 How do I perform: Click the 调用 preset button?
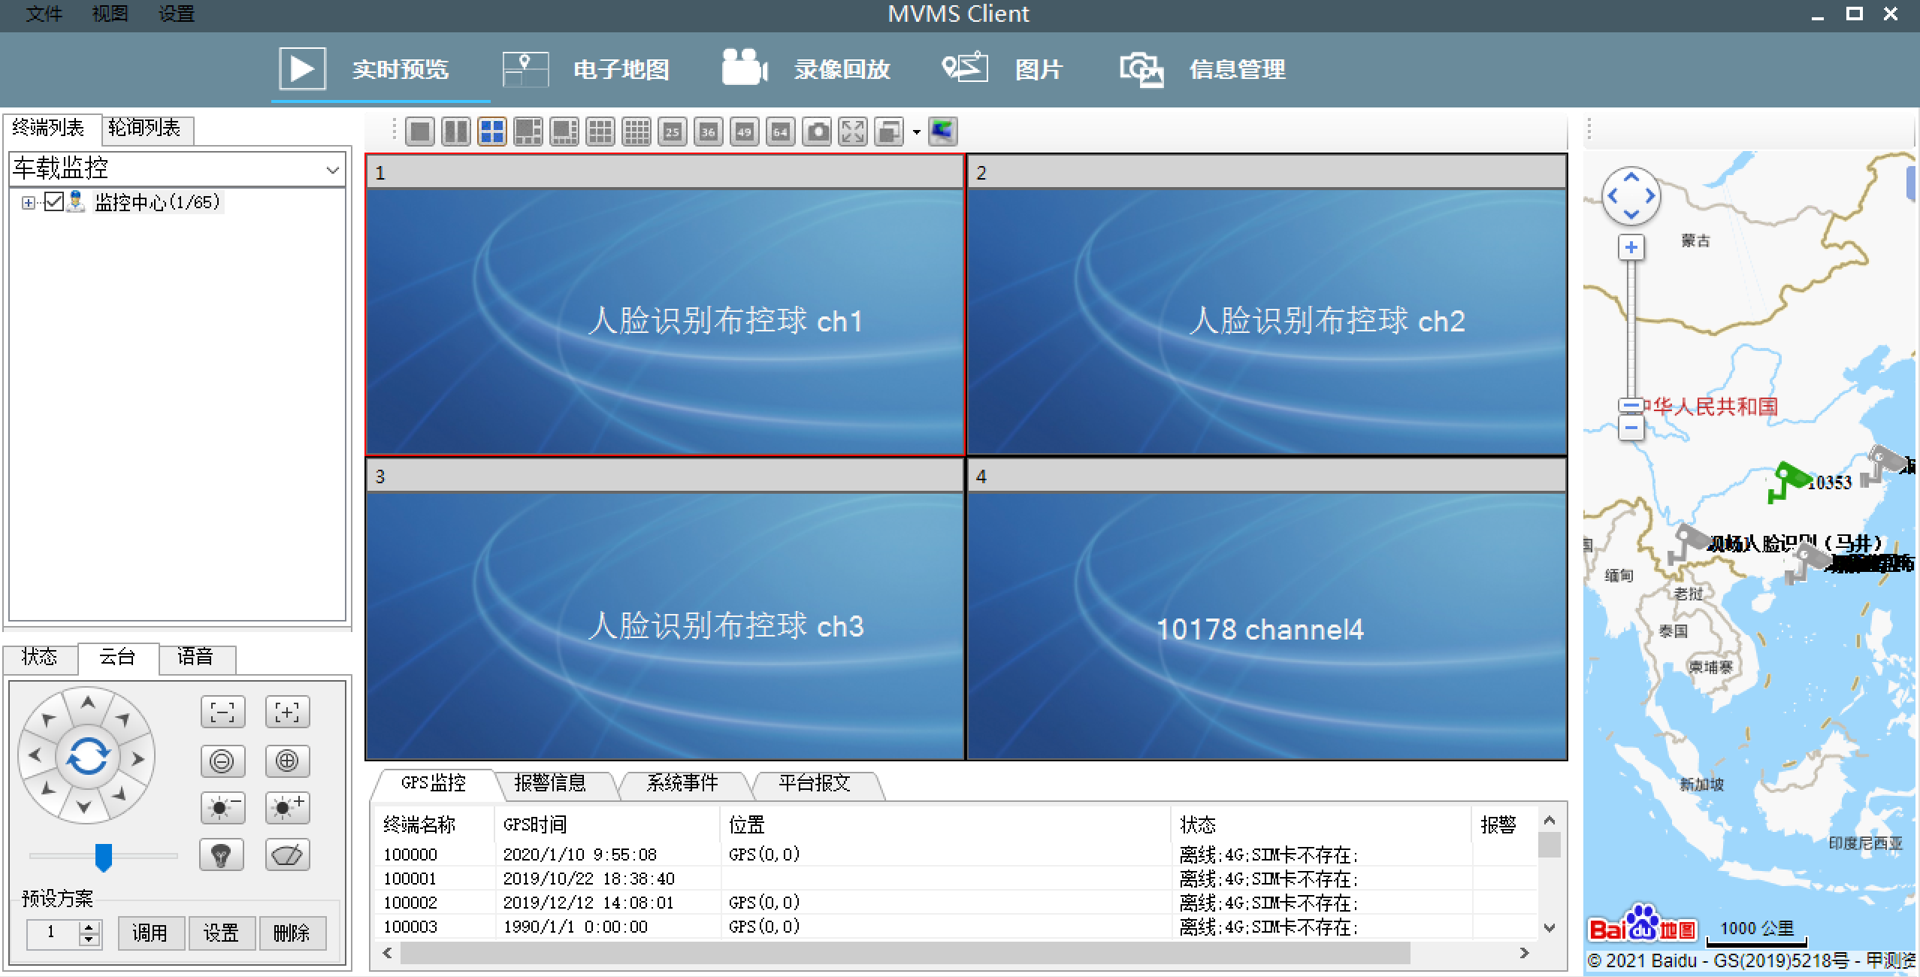coord(150,933)
